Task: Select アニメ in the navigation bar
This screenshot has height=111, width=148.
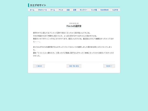Action: coord(61,10)
